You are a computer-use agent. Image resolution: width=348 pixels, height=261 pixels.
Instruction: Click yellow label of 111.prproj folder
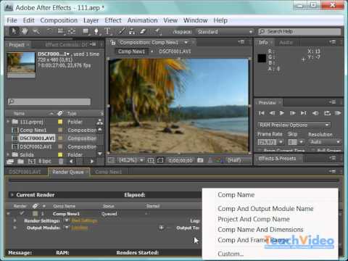[x=60, y=122]
